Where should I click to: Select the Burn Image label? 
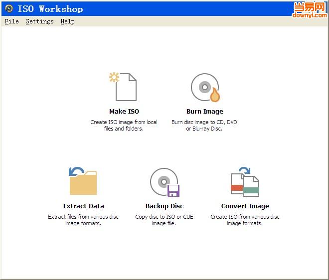[205, 112]
